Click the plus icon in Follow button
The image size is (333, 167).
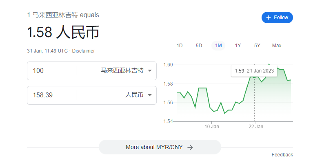269,18
